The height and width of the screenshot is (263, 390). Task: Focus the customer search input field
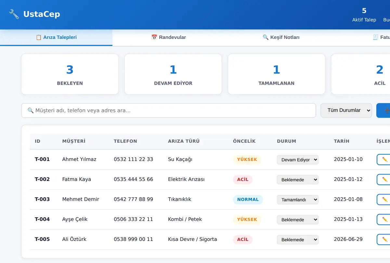(169, 110)
